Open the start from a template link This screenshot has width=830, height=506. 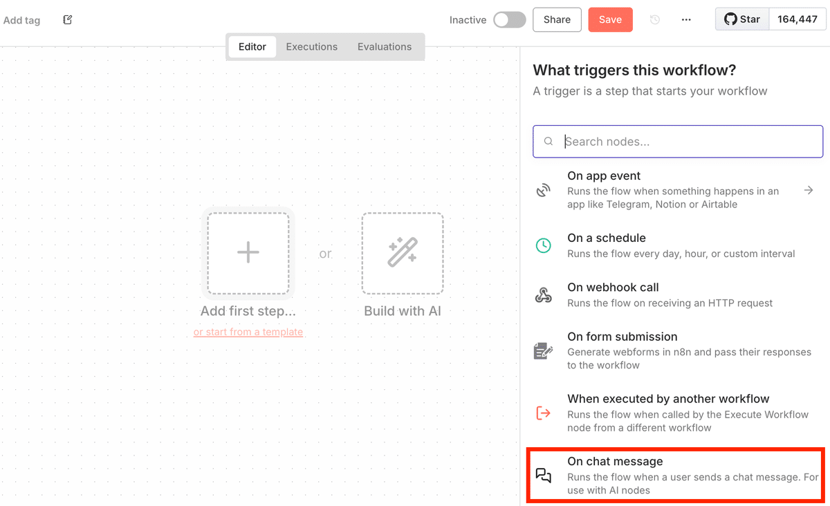248,332
